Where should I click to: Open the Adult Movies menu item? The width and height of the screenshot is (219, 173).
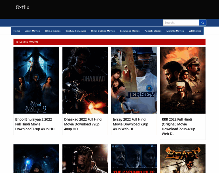tap(32, 31)
